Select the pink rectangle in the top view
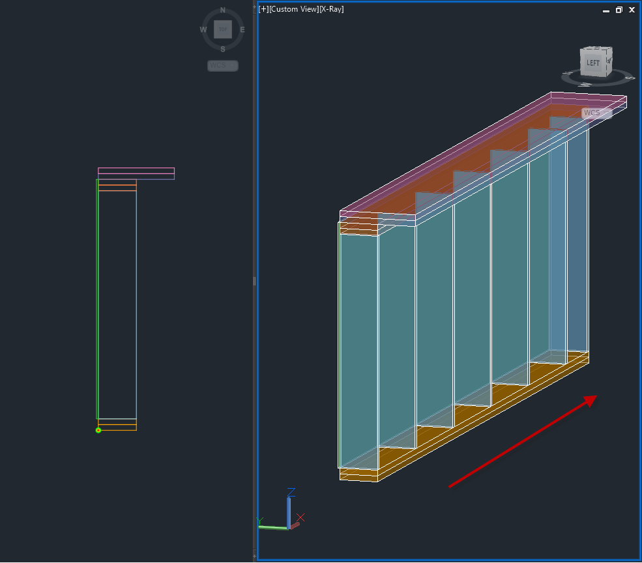This screenshot has height=563, width=642. coord(136,171)
